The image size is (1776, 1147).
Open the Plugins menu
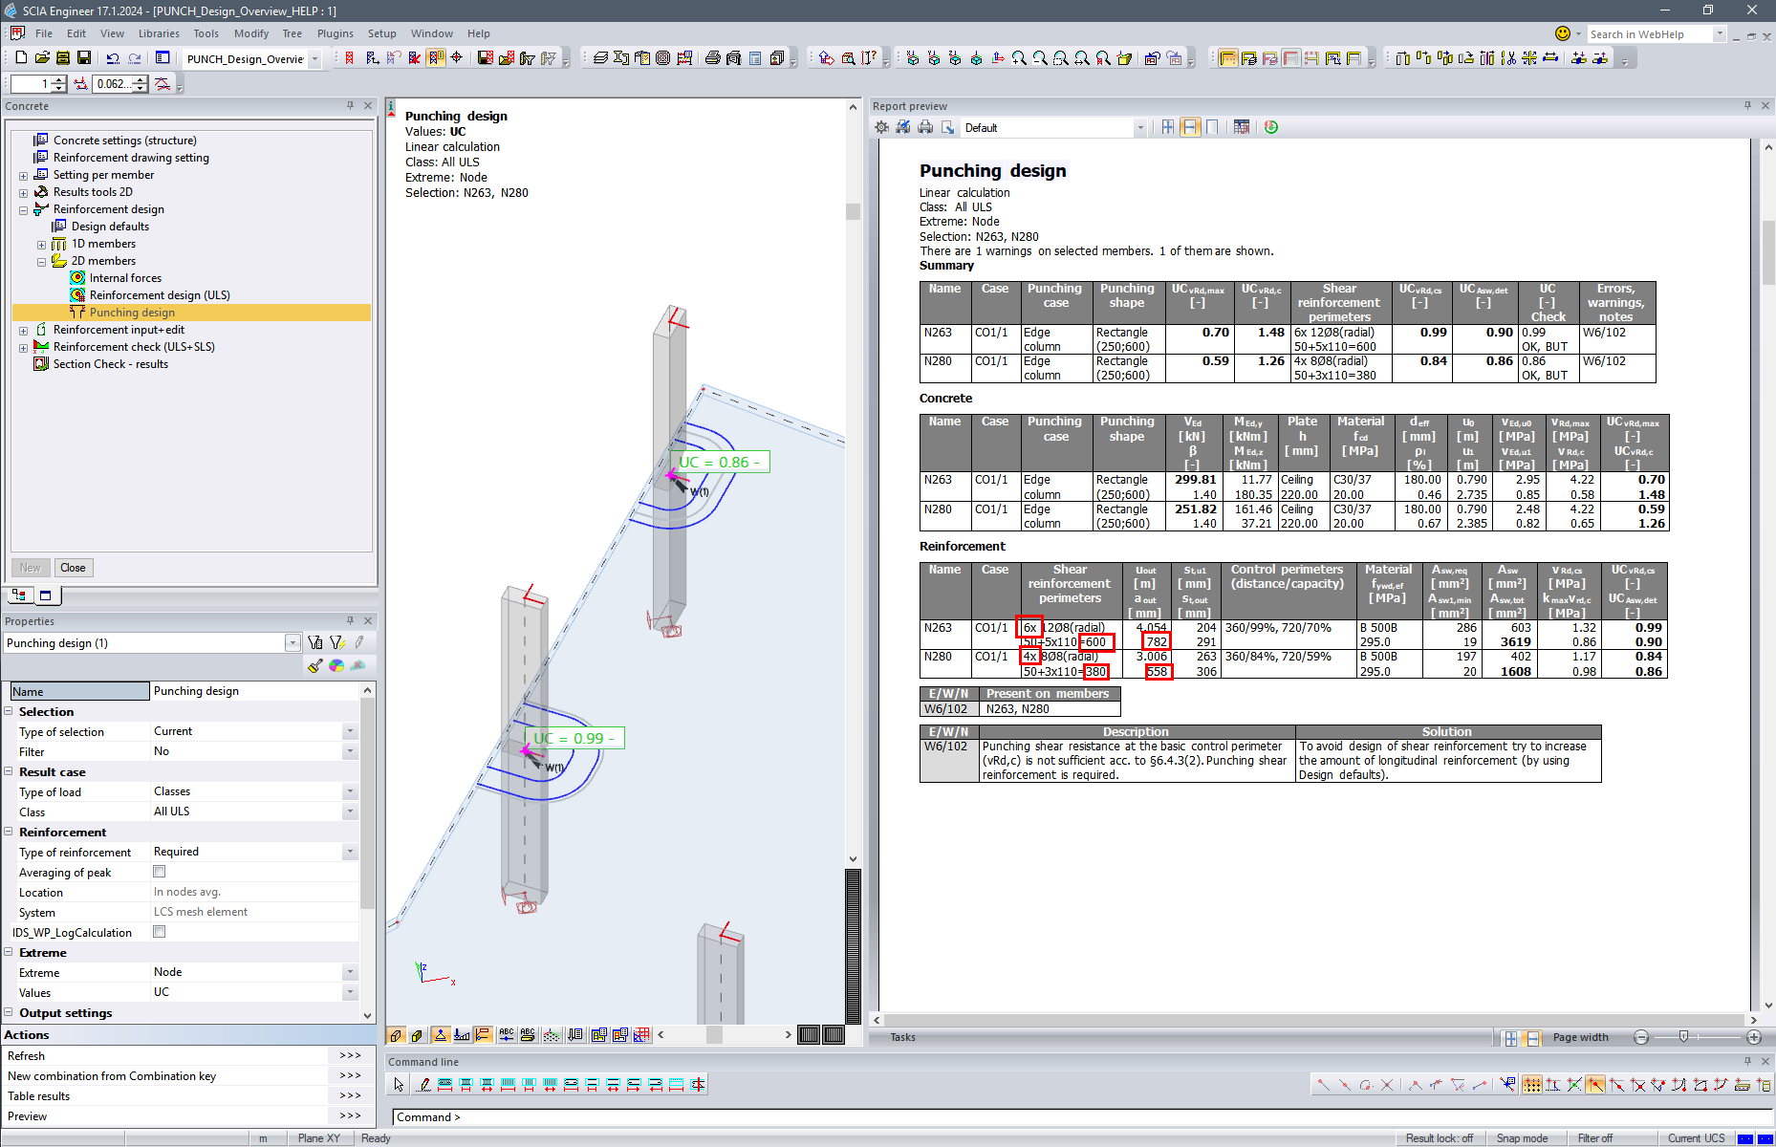(x=335, y=33)
